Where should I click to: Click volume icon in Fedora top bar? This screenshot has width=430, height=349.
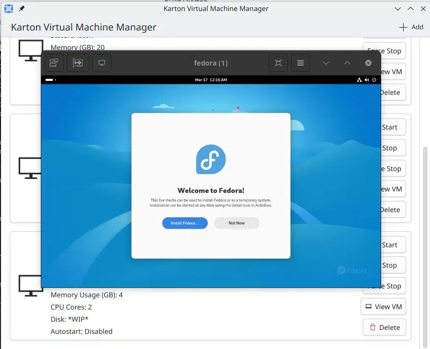[x=367, y=80]
